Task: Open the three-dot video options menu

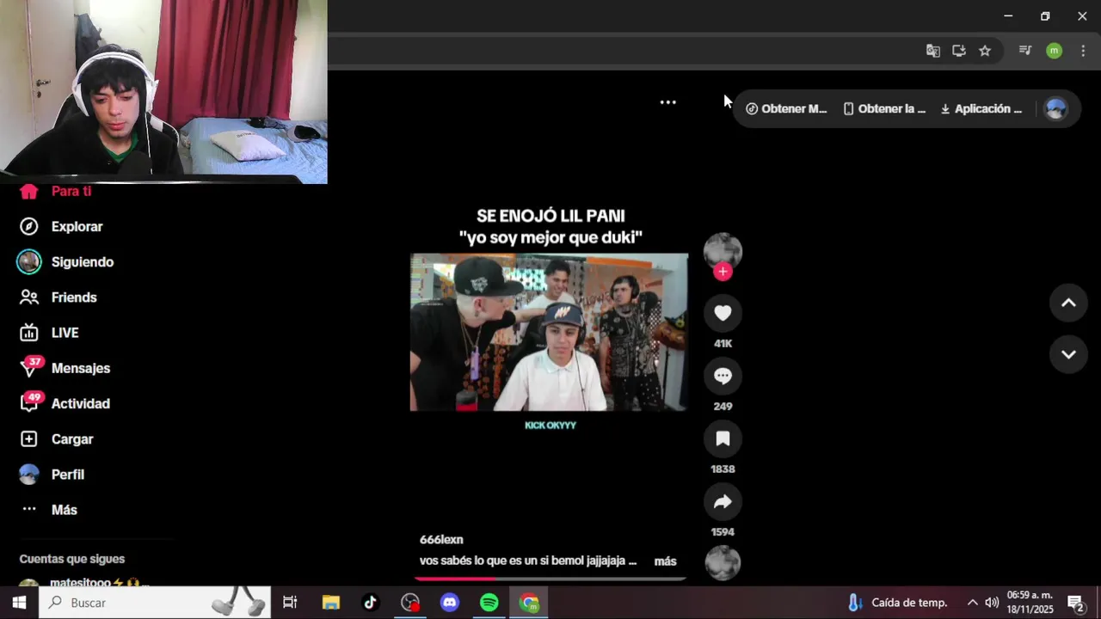Action: coord(667,102)
